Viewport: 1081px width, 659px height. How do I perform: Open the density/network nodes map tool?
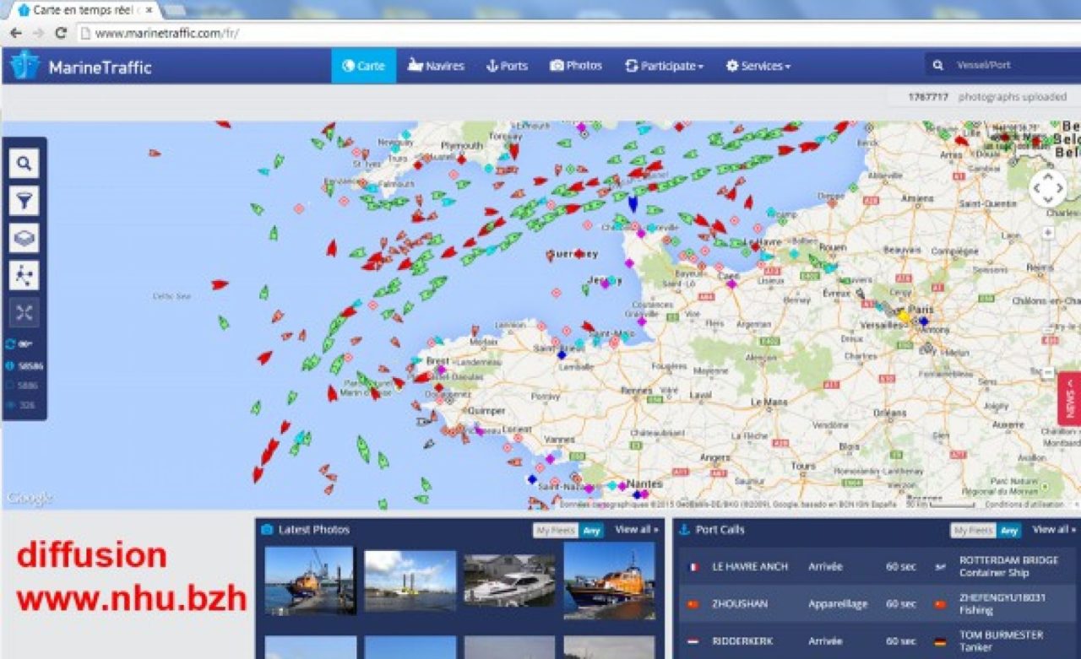click(x=24, y=275)
